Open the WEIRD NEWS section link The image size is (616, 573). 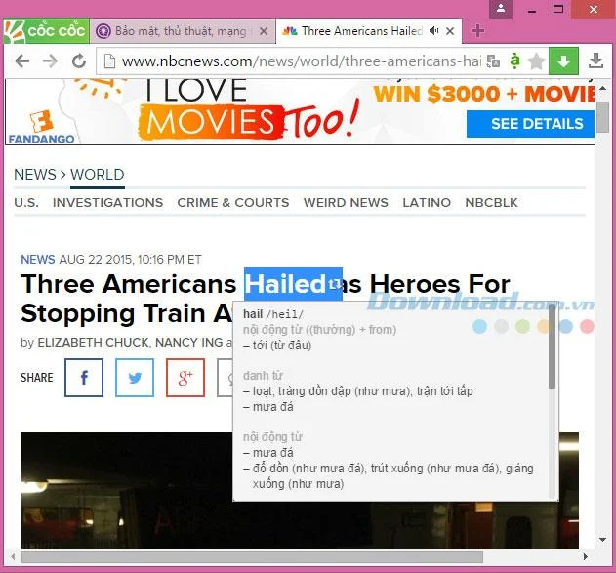click(x=346, y=203)
